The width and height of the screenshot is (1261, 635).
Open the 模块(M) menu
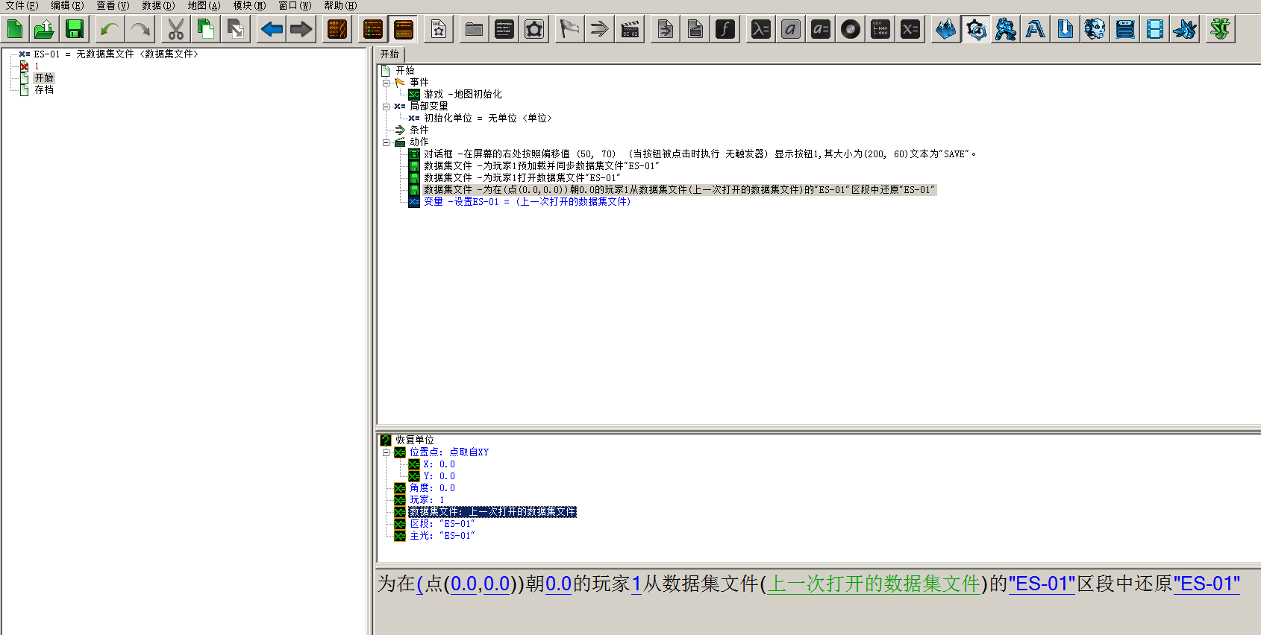249,5
